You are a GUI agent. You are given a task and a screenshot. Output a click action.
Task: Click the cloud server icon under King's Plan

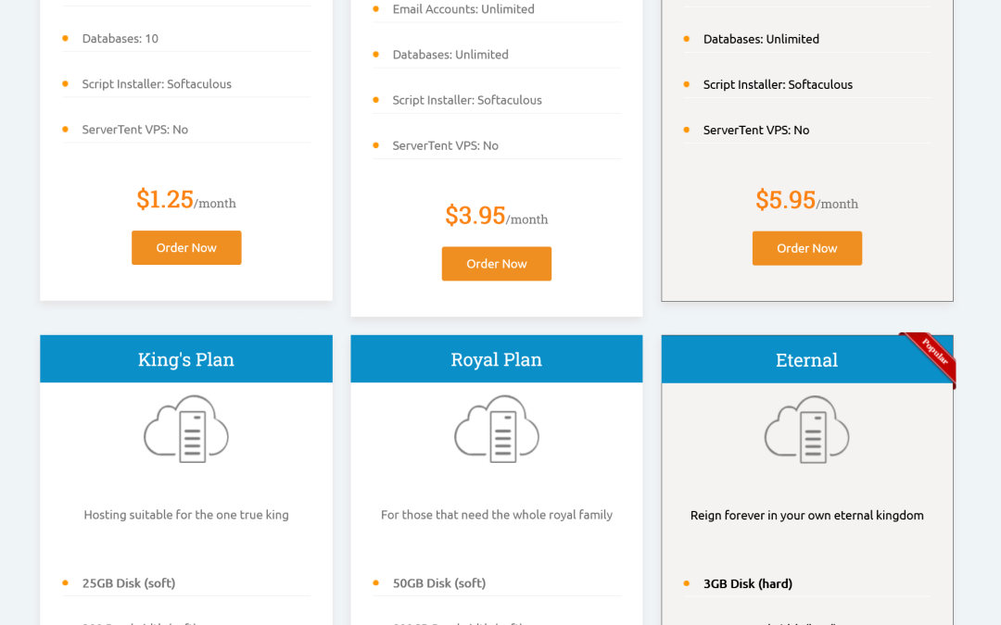coord(185,429)
